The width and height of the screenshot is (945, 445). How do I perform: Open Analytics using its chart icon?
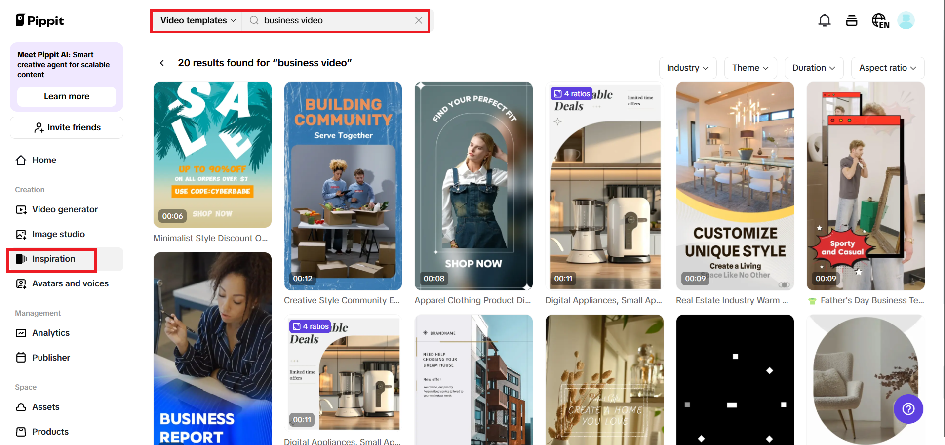coord(21,333)
